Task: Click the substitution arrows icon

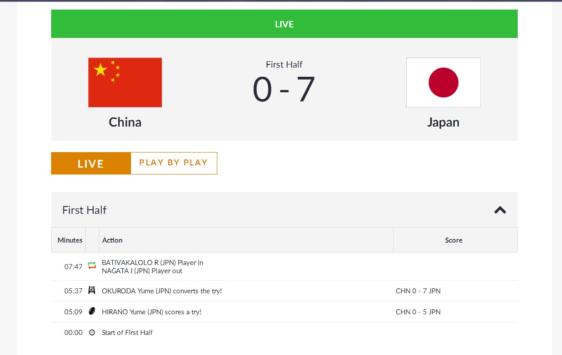Action: [x=92, y=265]
